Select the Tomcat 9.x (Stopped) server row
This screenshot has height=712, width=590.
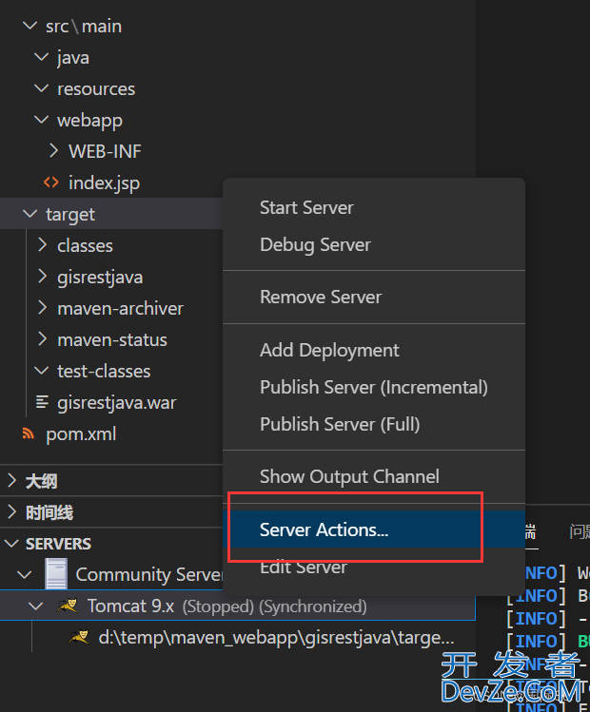pyautogui.click(x=237, y=606)
